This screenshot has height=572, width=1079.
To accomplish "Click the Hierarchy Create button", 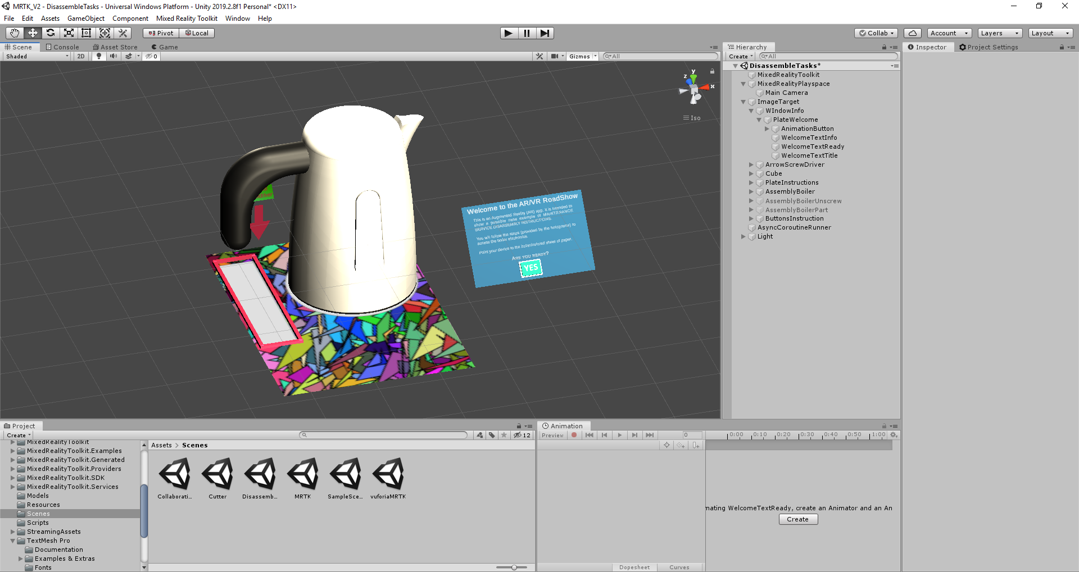I will [740, 56].
